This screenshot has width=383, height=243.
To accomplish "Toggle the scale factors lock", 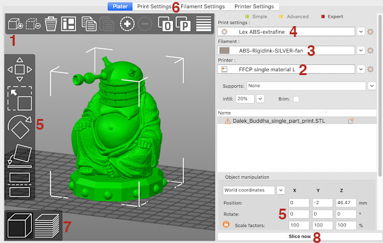I will pyautogui.click(x=226, y=225).
